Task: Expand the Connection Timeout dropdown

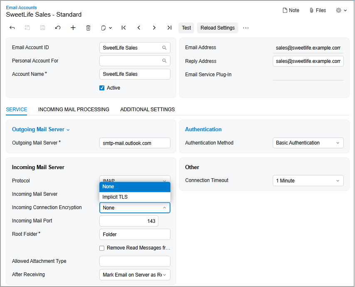Action: click(x=308, y=181)
